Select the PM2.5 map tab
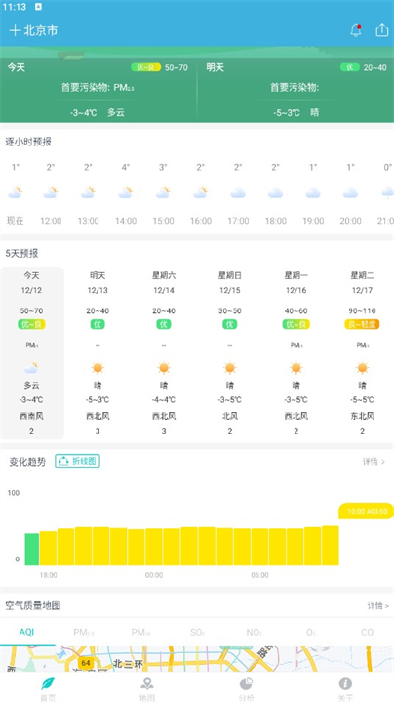394x703 pixels. [x=84, y=632]
